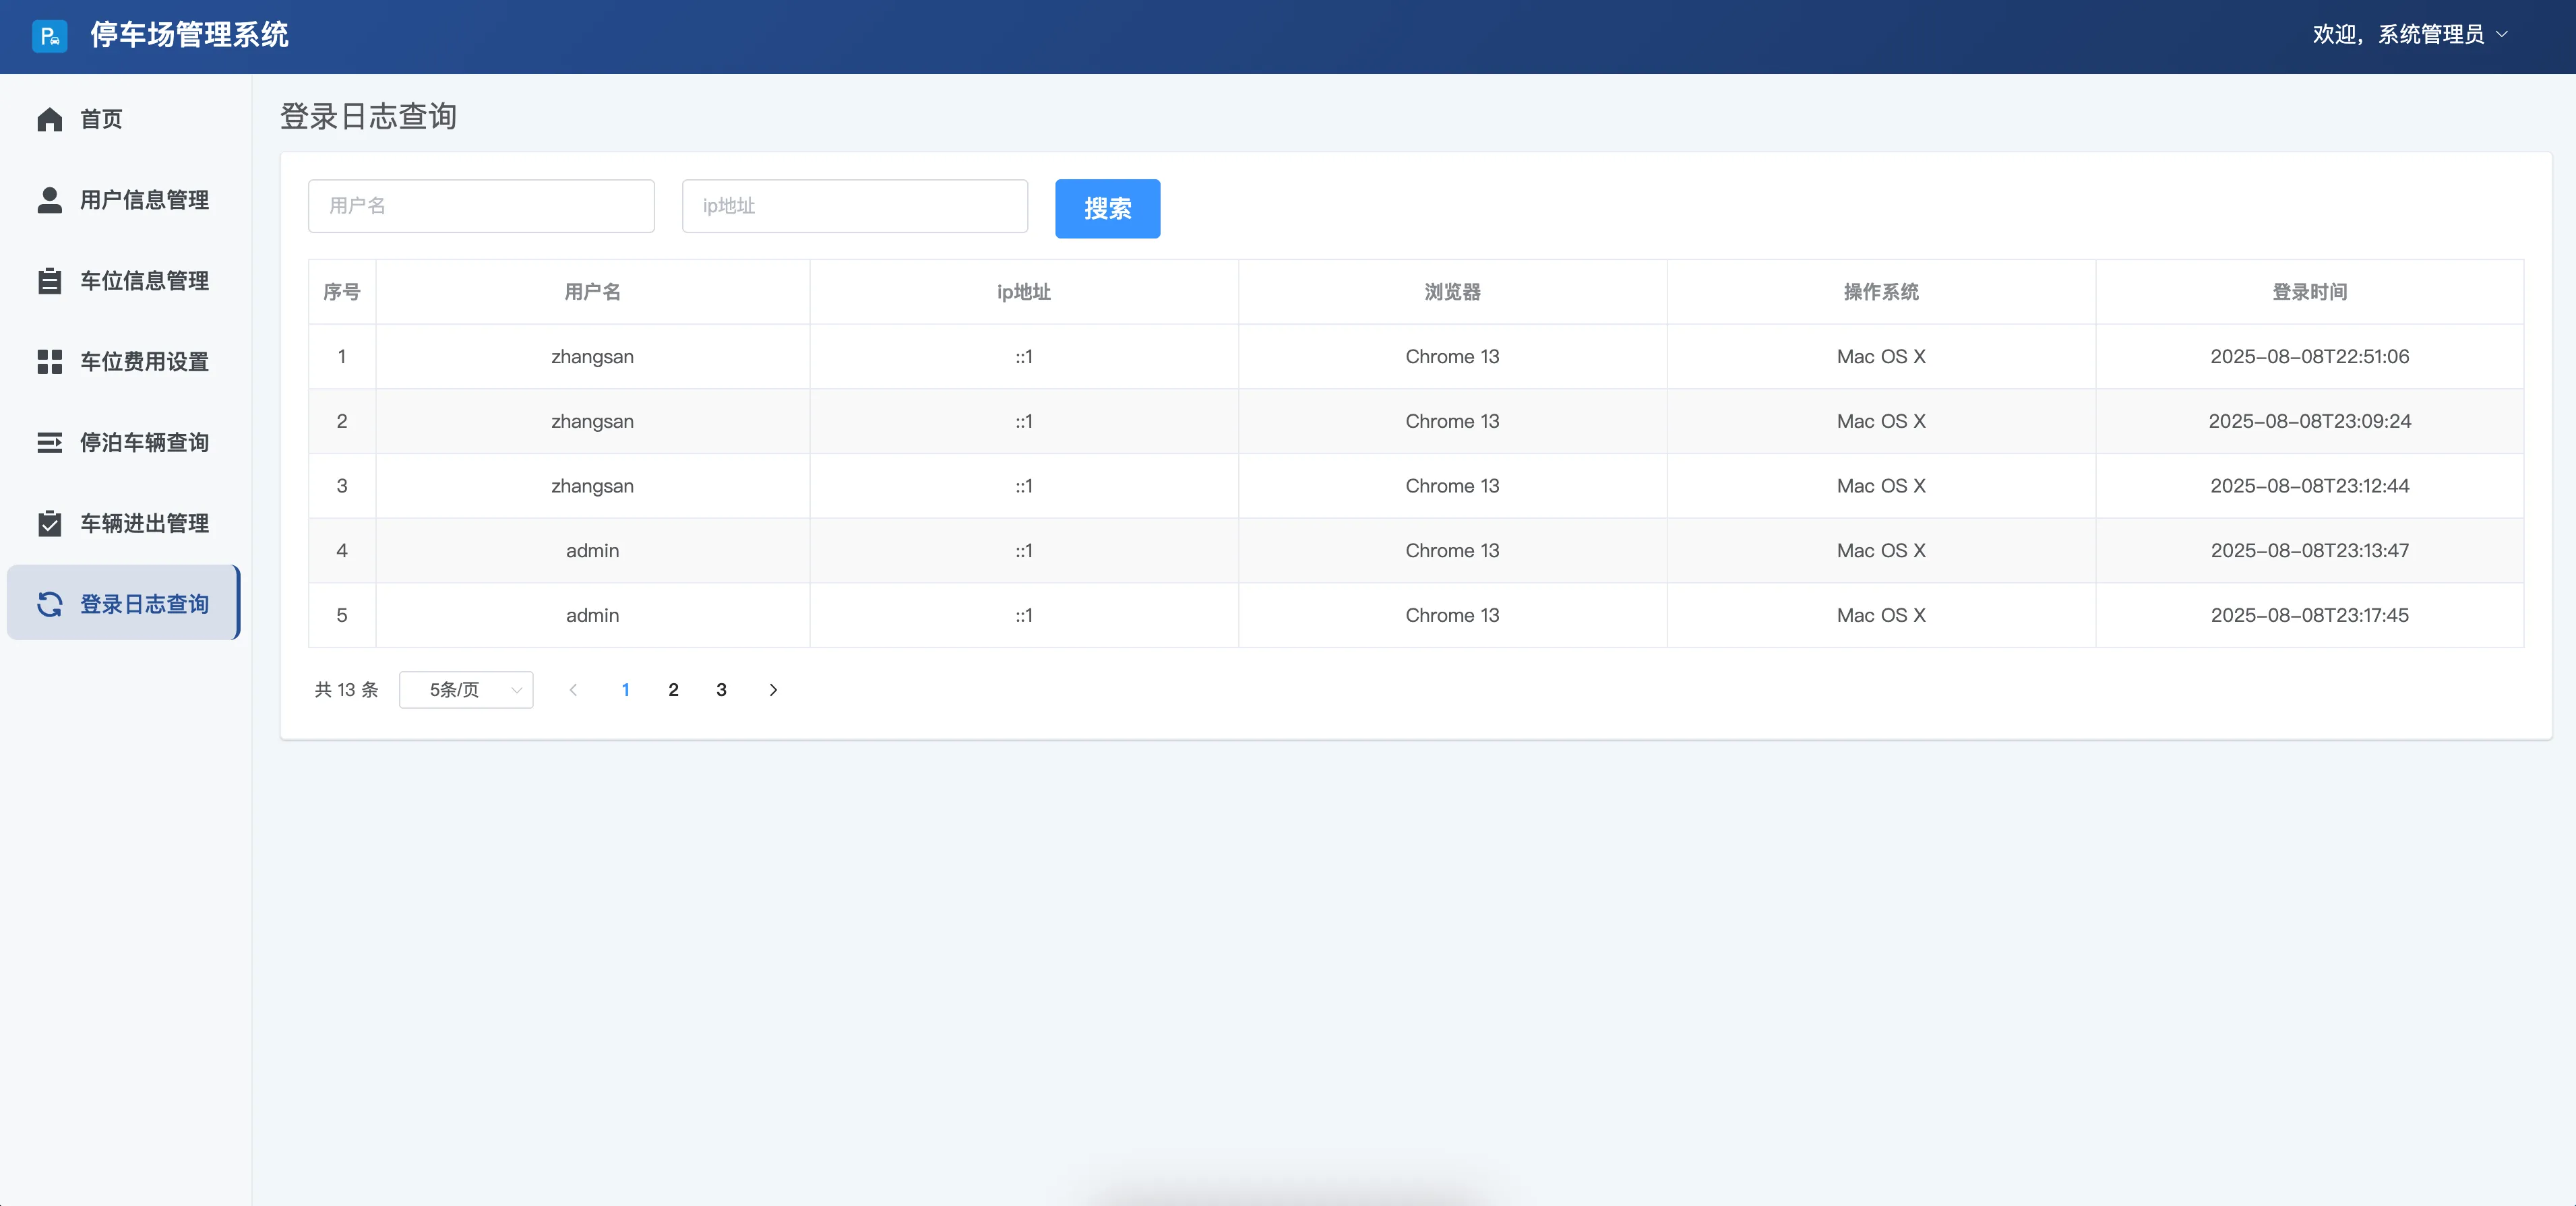Image resolution: width=2576 pixels, height=1206 pixels.
Task: Click the home icon beside 首页
Action: (49, 120)
